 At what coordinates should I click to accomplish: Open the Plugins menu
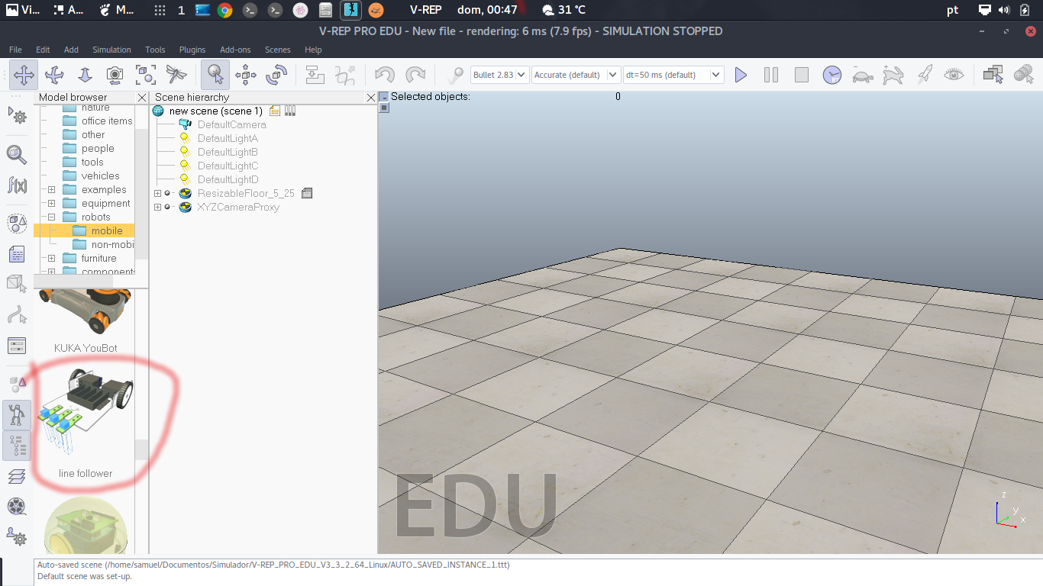point(192,50)
